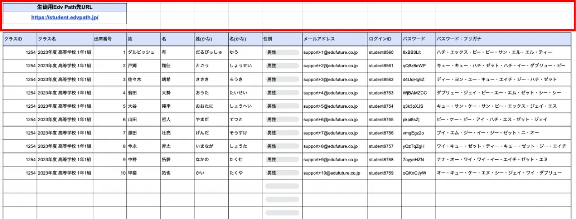Click the first-name cell 昇太
Image resolution: width=576 pixels, height=219 pixels.
click(x=177, y=146)
